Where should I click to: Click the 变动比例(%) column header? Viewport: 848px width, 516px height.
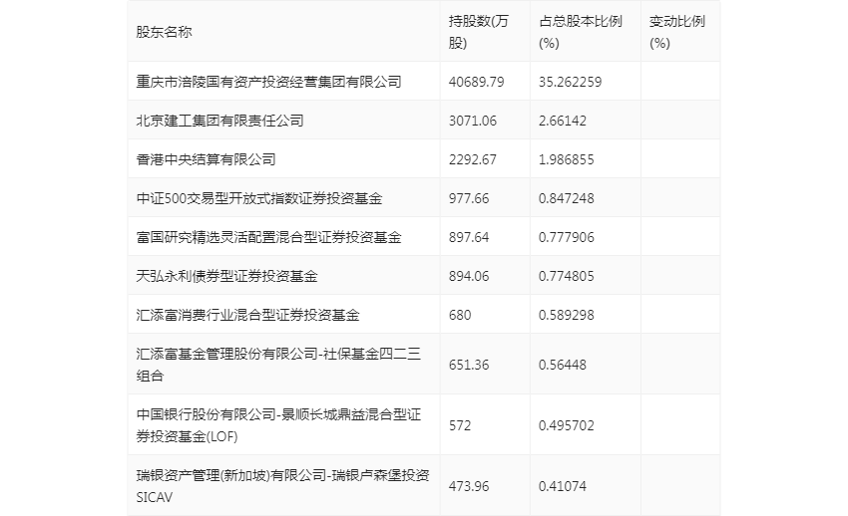tap(677, 32)
